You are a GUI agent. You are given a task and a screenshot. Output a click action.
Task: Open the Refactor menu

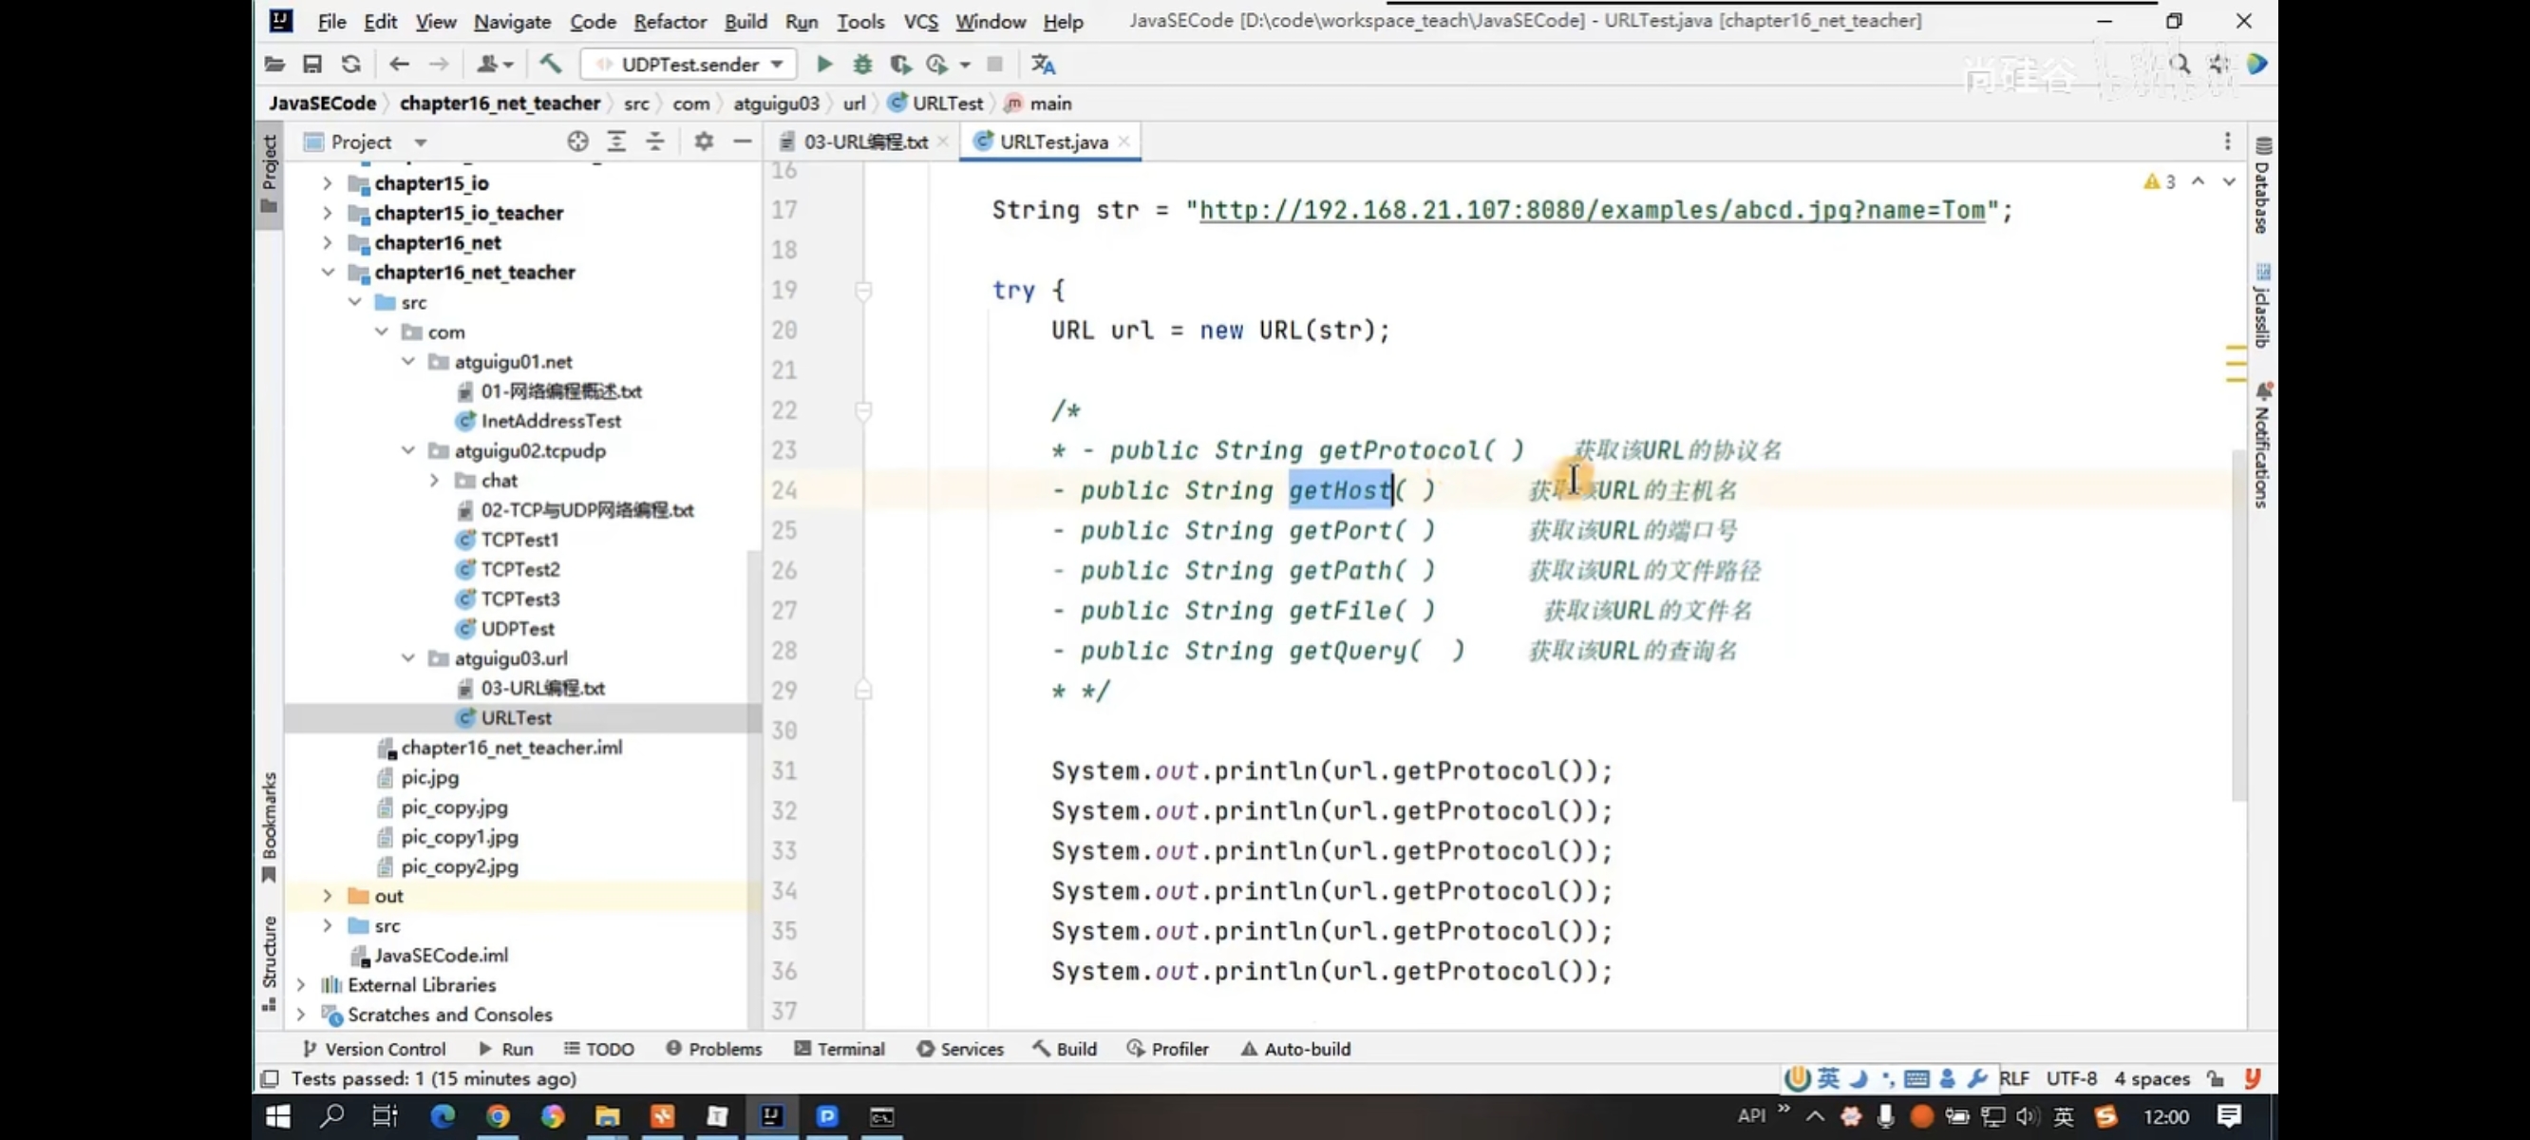point(669,21)
